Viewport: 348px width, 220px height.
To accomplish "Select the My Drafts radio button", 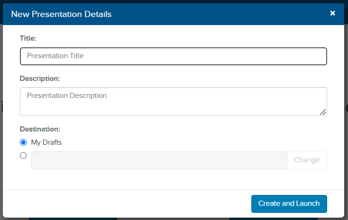I will pyautogui.click(x=23, y=142).
